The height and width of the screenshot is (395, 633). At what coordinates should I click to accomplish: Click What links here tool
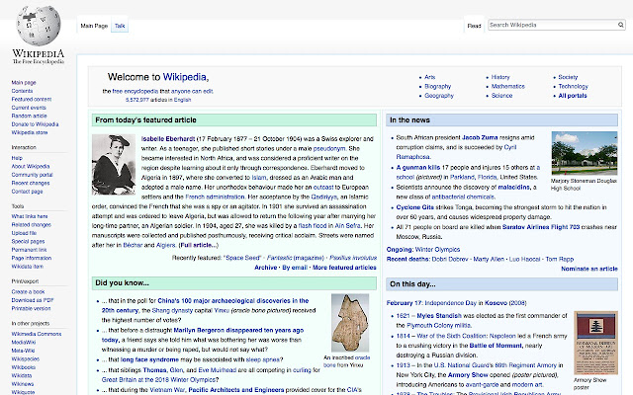click(30, 216)
